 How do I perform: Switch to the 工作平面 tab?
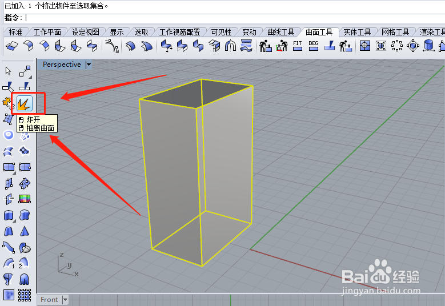point(47,32)
